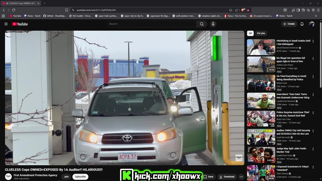This screenshot has width=322, height=181.
Task: Bookmark this page in address bar
Action: (x=66, y=10)
